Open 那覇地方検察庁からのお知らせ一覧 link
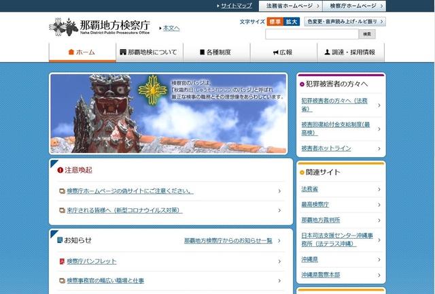 click(228, 241)
